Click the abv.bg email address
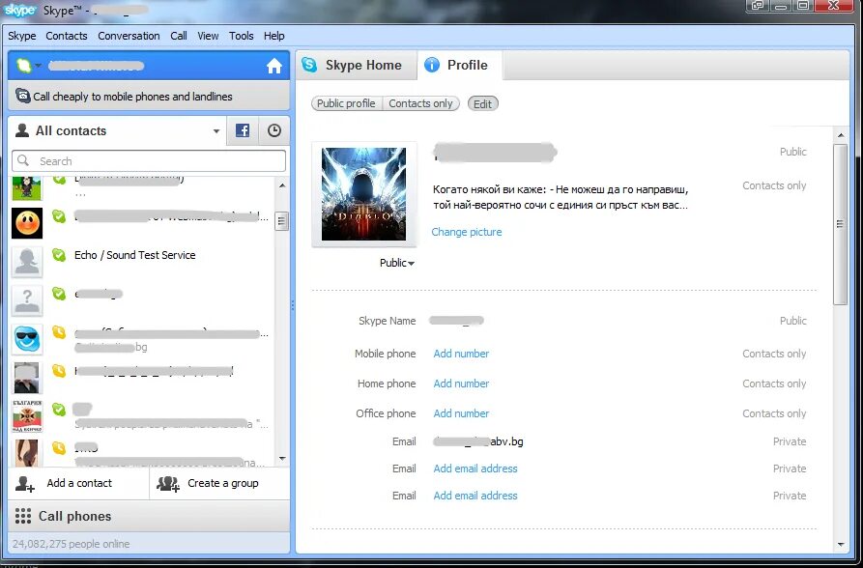 pos(478,441)
